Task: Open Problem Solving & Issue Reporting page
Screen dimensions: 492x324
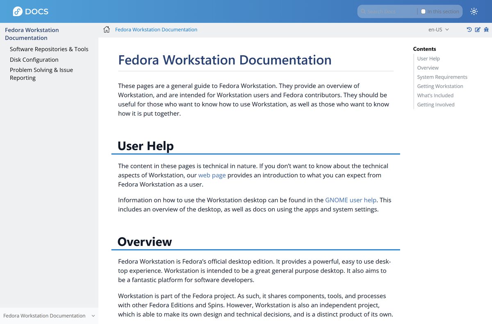Action: [41, 74]
